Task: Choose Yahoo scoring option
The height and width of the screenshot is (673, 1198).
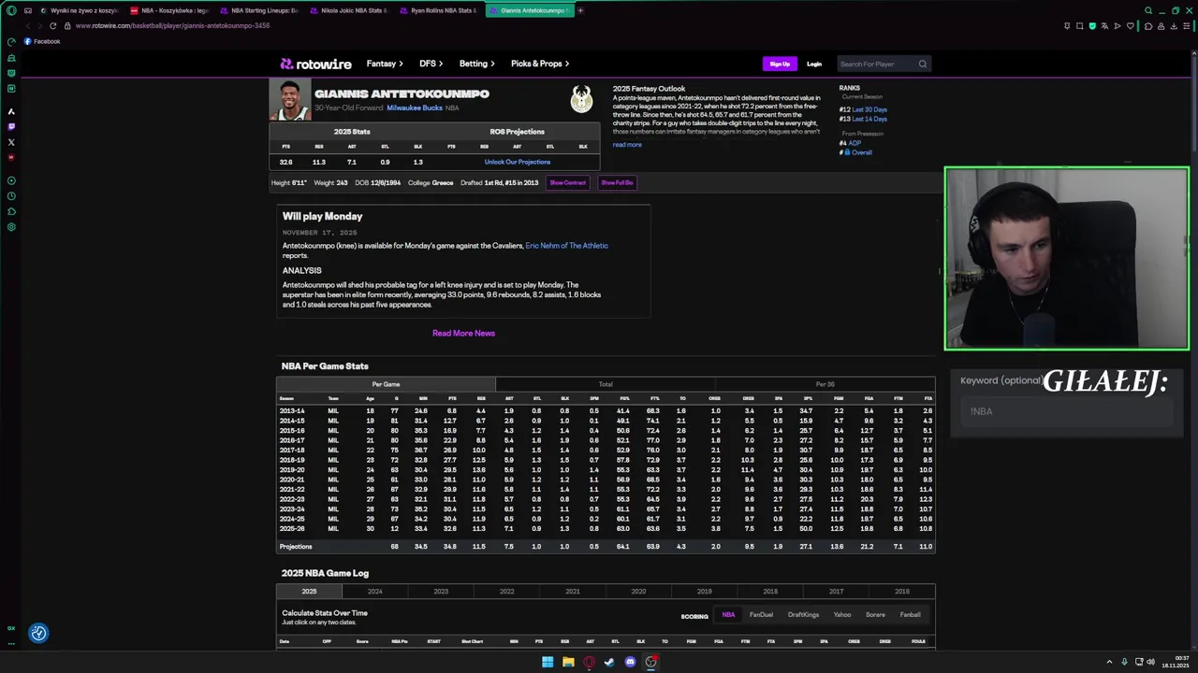Action: click(x=842, y=615)
